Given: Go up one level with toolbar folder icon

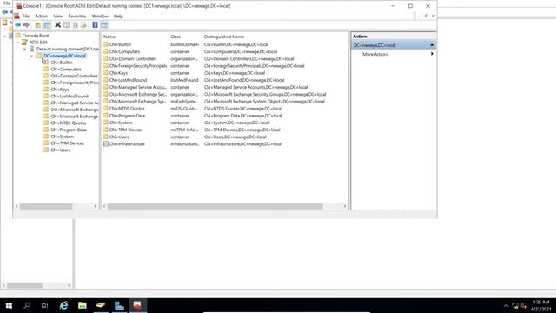Looking at the screenshot, I should tap(37, 25).
